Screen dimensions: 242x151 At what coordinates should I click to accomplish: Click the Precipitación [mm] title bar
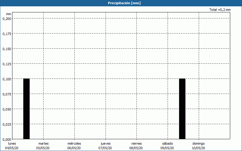121,3
